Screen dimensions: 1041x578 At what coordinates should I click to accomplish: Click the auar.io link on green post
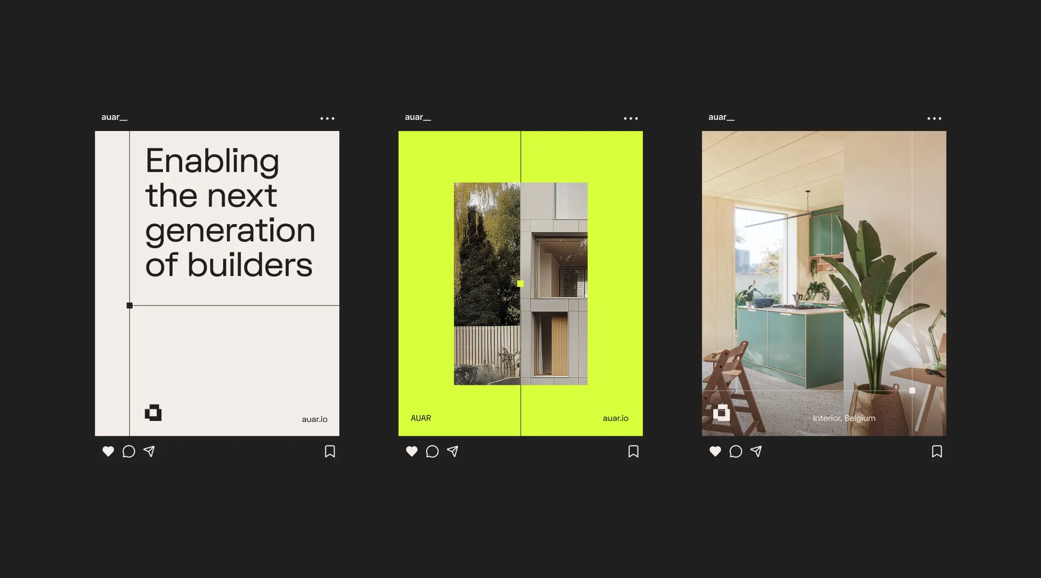click(615, 418)
